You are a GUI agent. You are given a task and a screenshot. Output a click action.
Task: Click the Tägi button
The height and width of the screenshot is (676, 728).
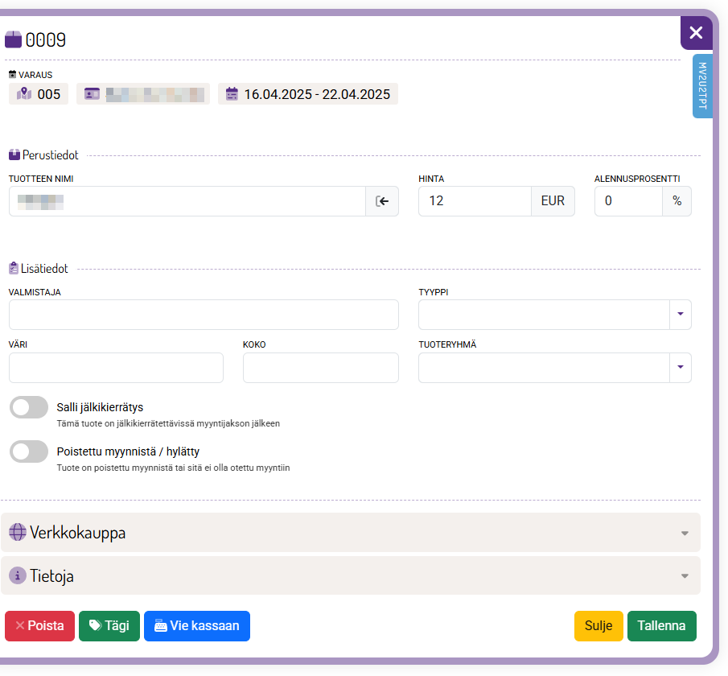(109, 626)
